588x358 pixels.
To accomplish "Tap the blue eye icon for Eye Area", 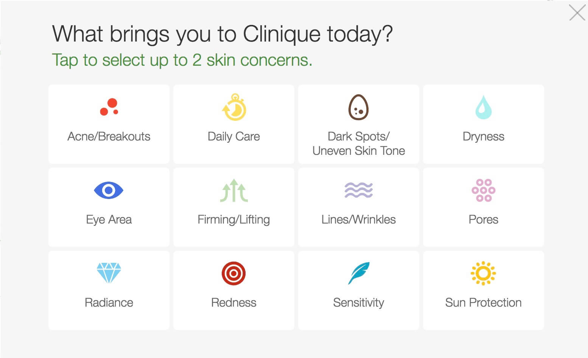I will [x=109, y=190].
